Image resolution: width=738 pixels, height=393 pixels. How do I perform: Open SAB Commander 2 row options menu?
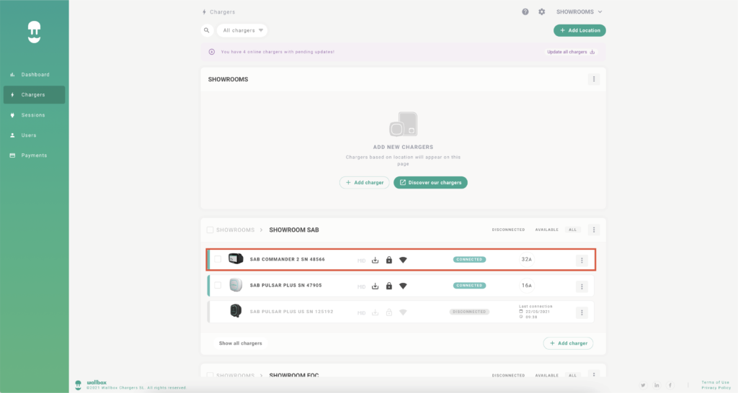click(x=582, y=261)
